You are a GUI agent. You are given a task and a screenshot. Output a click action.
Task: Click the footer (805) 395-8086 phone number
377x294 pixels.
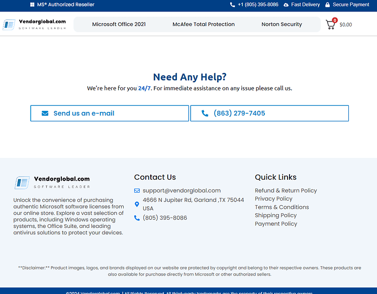pyautogui.click(x=165, y=218)
